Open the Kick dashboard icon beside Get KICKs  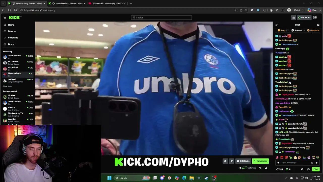tap(293, 17)
